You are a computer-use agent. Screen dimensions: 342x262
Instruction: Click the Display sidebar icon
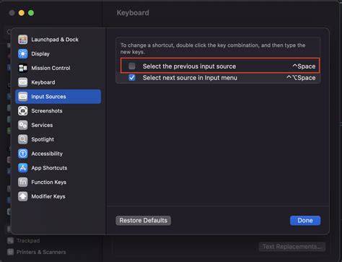[23, 53]
